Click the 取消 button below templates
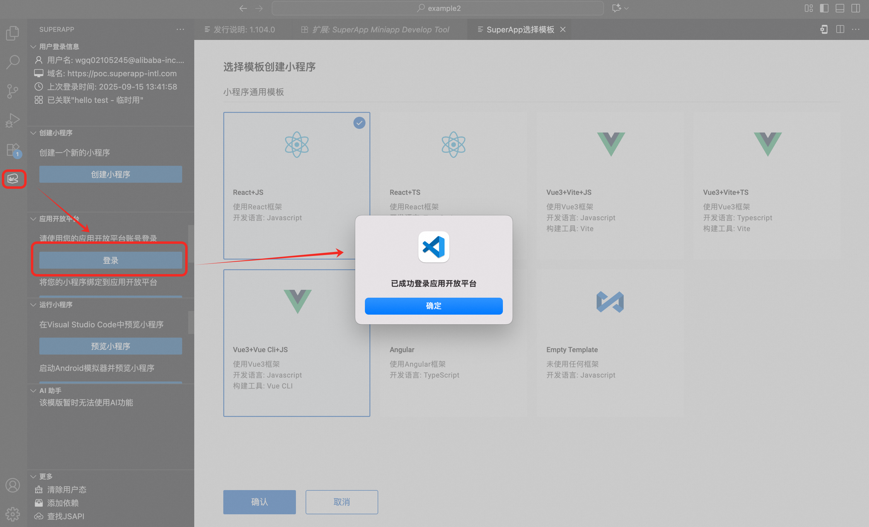Image resolution: width=869 pixels, height=527 pixels. [341, 502]
